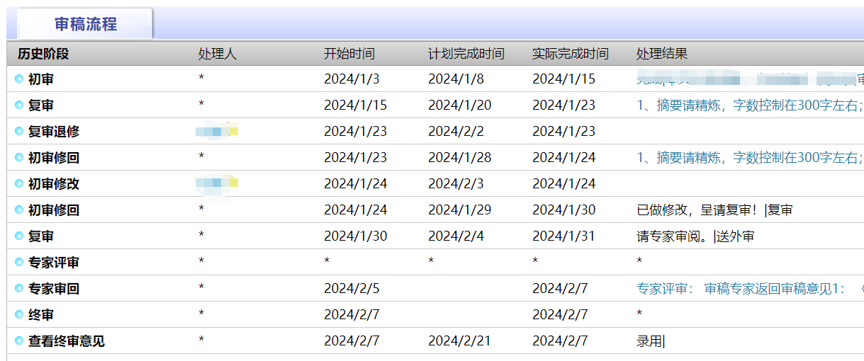Select the bullet icon next to 初审修改

(19, 184)
